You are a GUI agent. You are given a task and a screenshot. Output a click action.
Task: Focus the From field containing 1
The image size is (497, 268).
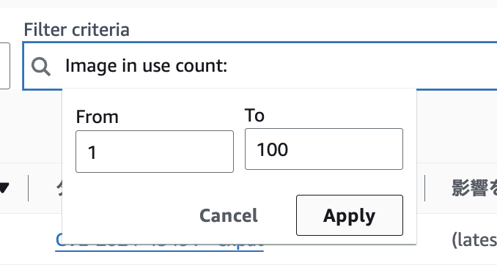point(155,152)
